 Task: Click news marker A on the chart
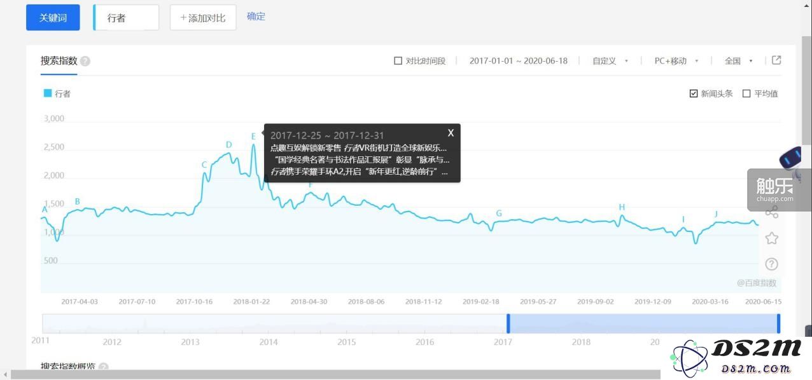45,209
